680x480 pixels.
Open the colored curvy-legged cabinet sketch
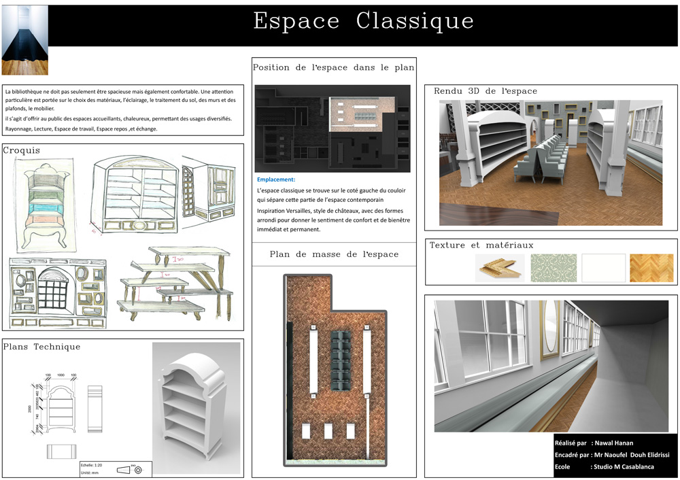tap(46, 205)
